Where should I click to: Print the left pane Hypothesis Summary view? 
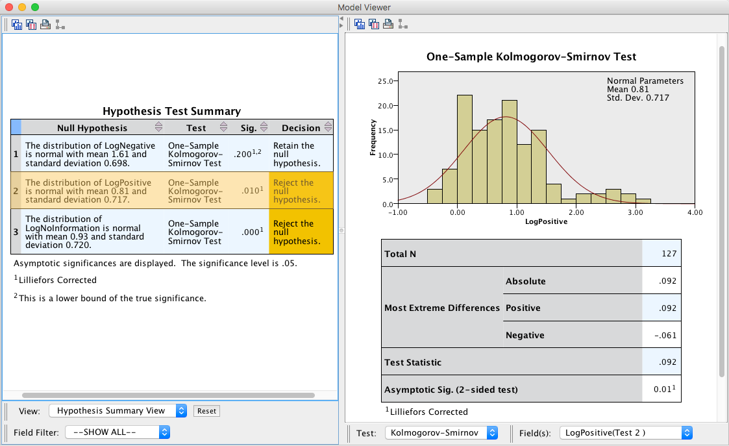(45, 25)
